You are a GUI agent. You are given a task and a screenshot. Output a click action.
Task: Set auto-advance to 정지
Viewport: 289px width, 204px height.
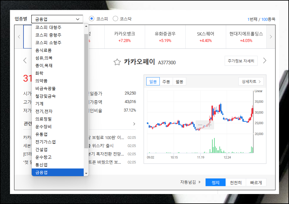coord(216,183)
